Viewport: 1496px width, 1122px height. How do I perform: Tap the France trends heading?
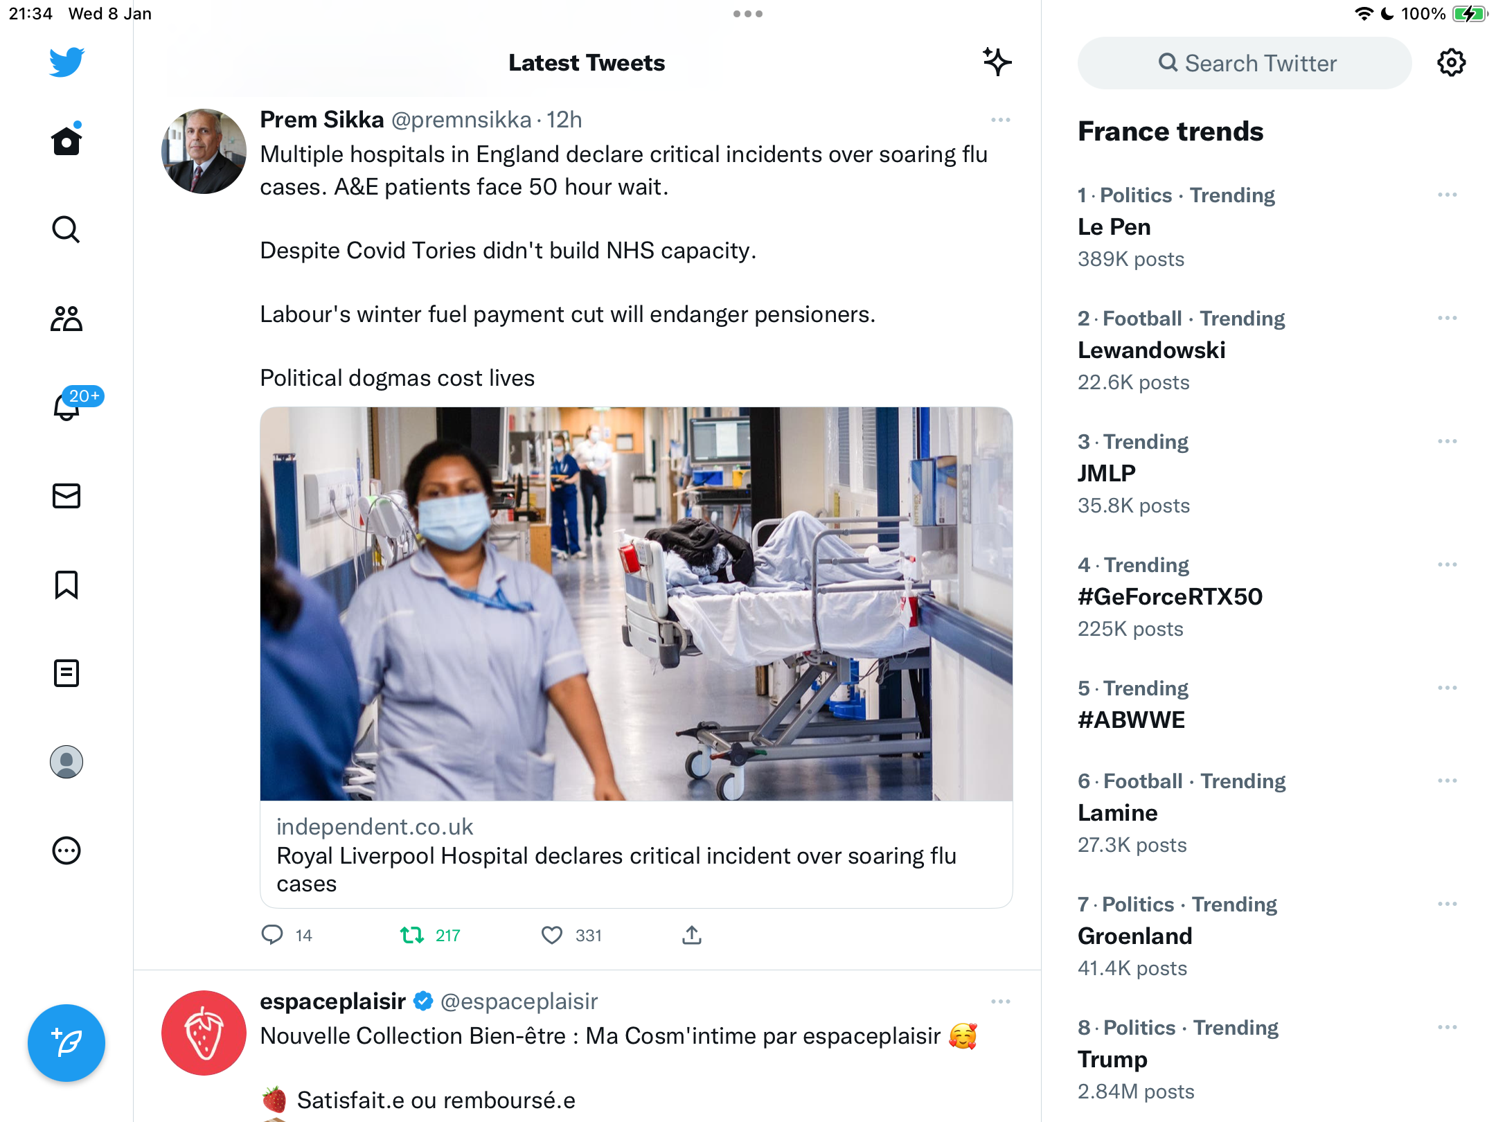point(1170,132)
